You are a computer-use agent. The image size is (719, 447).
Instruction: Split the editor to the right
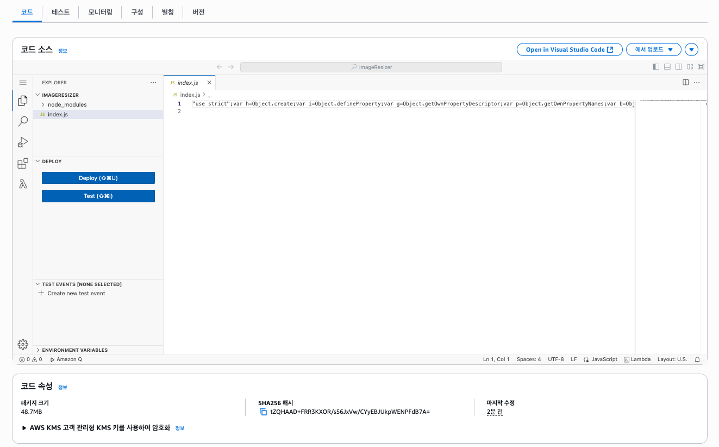click(686, 83)
